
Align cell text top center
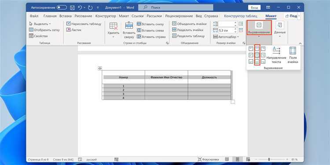click(257, 49)
